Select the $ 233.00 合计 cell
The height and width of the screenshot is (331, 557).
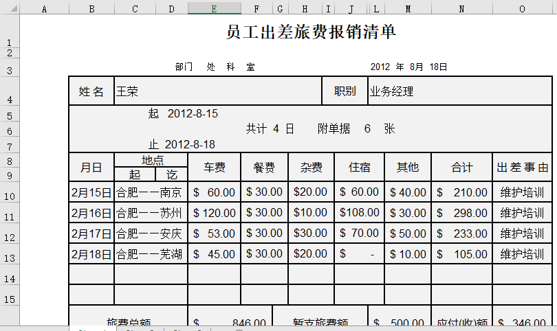pos(461,233)
